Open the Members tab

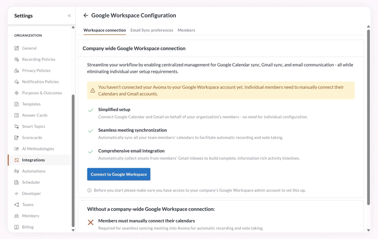pos(186,30)
